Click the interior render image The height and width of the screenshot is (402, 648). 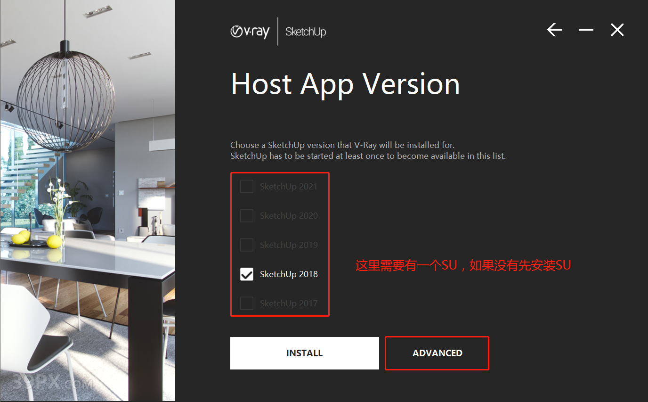(x=88, y=201)
